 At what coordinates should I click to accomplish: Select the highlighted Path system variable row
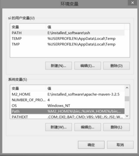(x=68, y=111)
